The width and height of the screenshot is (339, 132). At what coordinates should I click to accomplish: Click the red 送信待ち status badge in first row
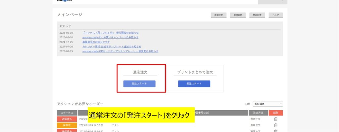[x=67, y=119]
